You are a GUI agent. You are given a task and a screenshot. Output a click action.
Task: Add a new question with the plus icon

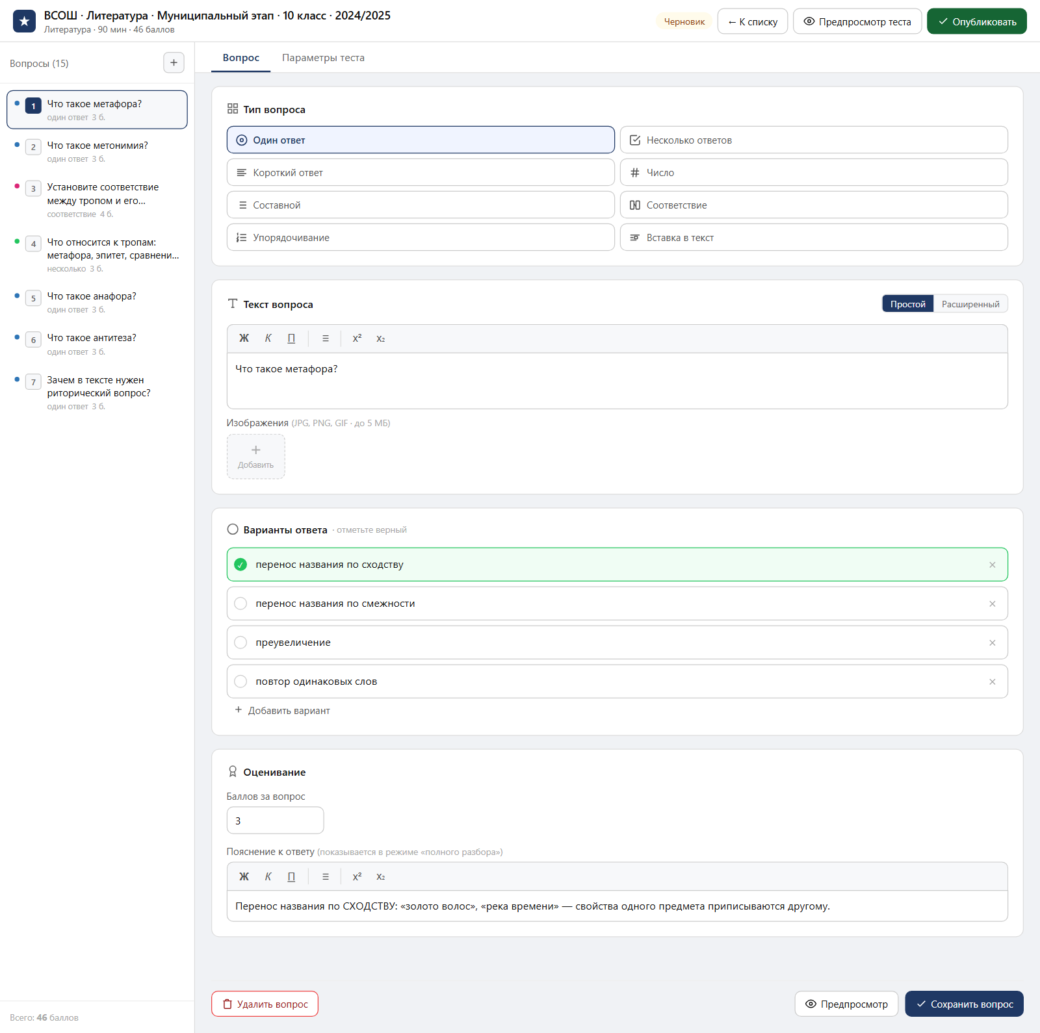click(174, 63)
